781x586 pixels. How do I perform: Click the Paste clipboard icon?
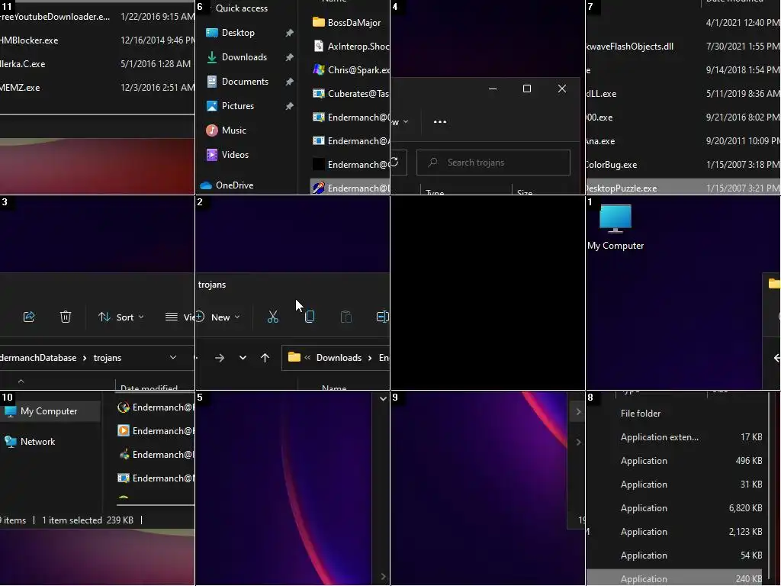point(346,317)
